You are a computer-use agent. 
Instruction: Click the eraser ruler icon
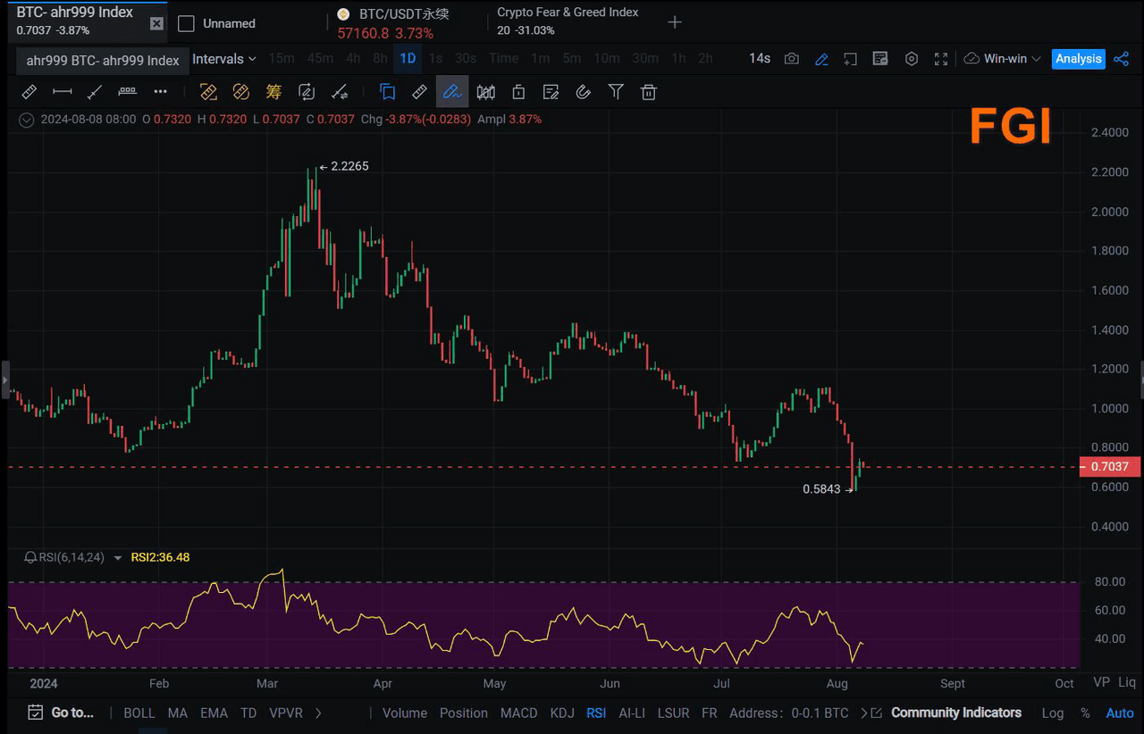coord(419,92)
